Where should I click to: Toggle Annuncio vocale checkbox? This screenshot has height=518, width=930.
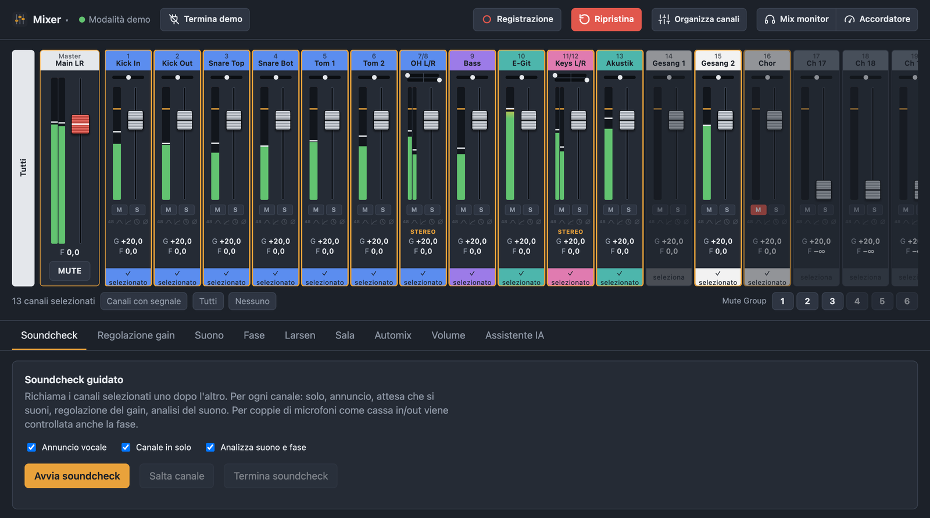pos(31,447)
